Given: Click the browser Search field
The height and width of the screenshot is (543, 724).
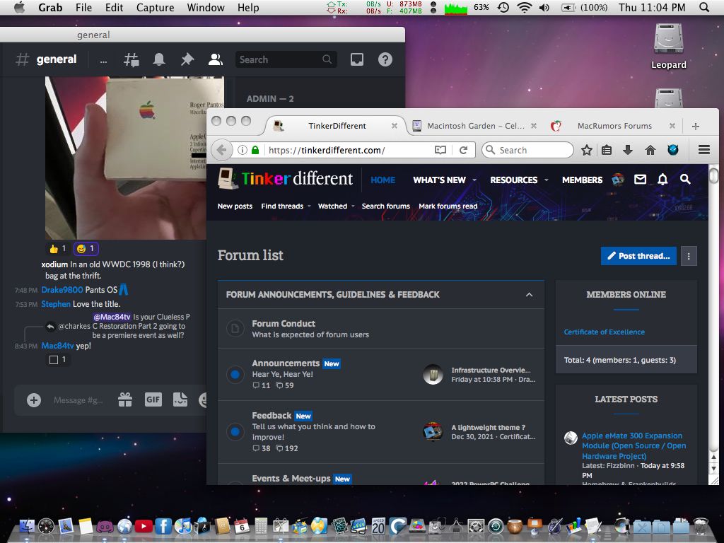Looking at the screenshot, I should tap(527, 150).
